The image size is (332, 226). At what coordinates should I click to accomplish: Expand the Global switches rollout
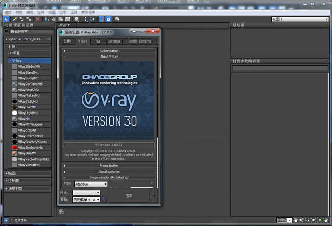[108, 171]
